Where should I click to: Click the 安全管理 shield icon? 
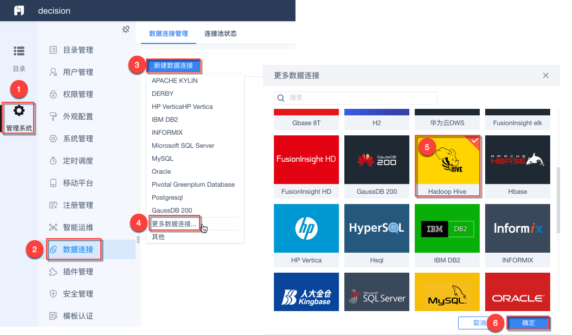(x=53, y=294)
